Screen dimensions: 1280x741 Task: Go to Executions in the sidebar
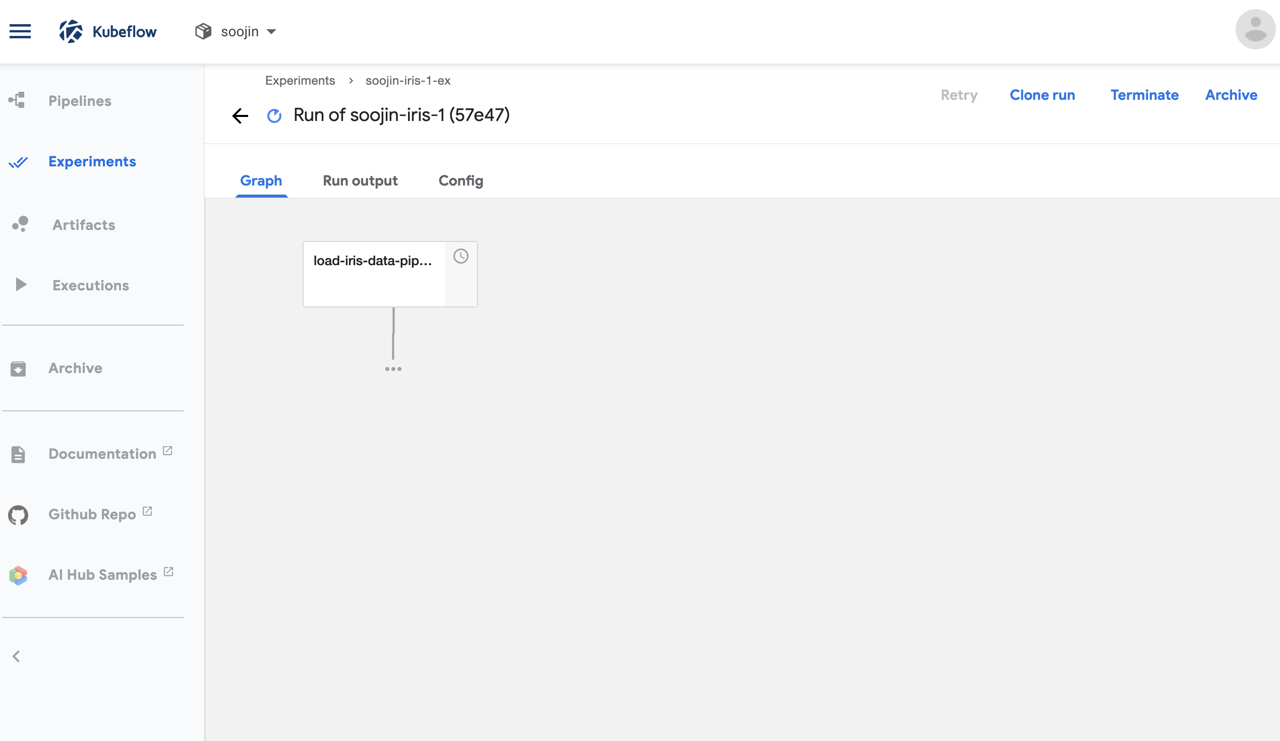coord(90,285)
